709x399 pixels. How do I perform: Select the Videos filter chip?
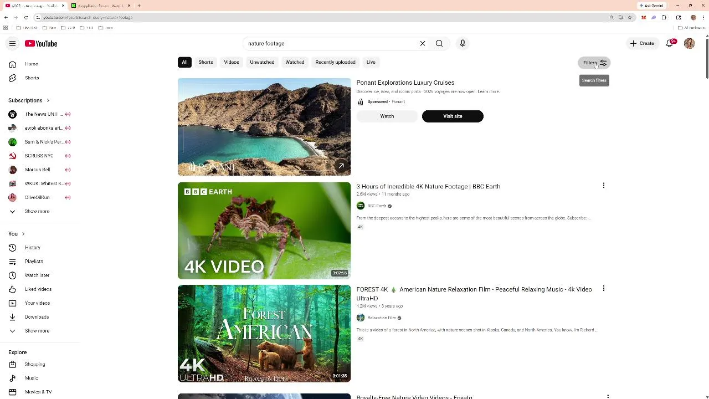(x=232, y=62)
